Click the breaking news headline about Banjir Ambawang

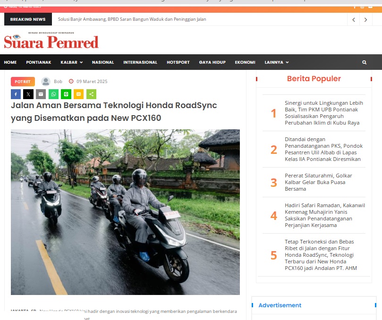(132, 19)
